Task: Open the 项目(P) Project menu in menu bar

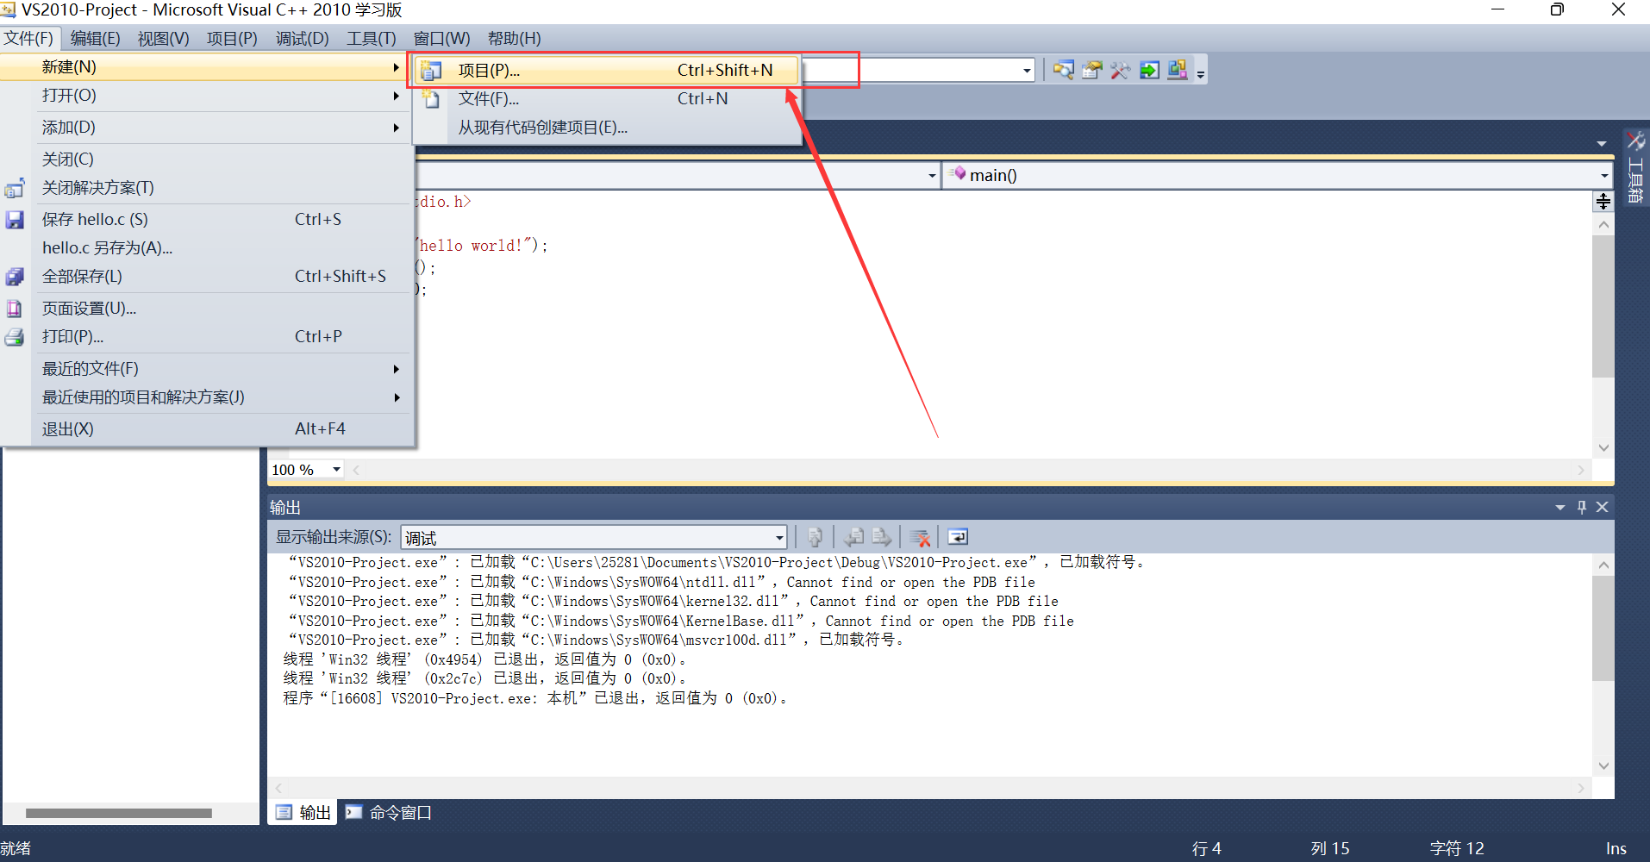Action: (232, 38)
